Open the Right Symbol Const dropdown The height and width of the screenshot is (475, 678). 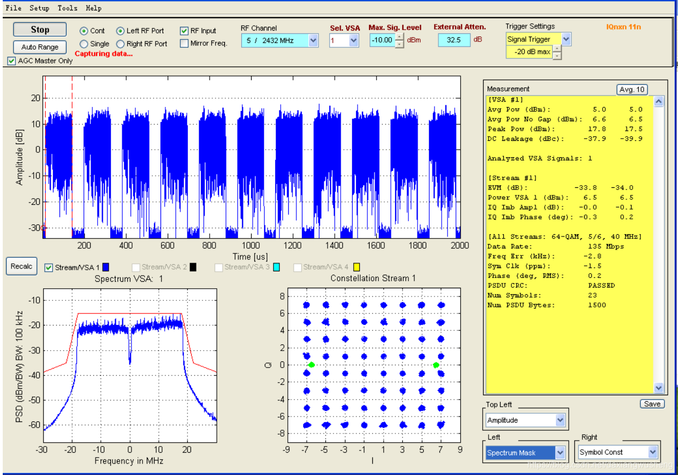[618, 452]
